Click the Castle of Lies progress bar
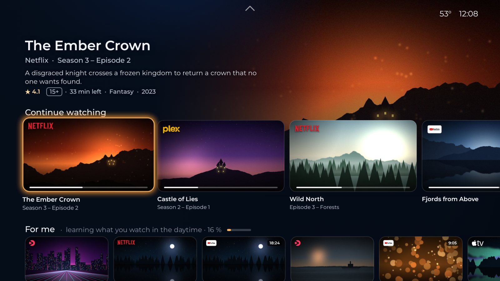500x281 pixels. 221,187
